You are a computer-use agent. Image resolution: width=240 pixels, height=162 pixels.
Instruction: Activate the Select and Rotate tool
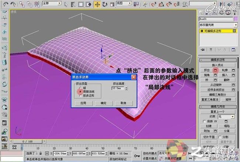tap(105, 4)
